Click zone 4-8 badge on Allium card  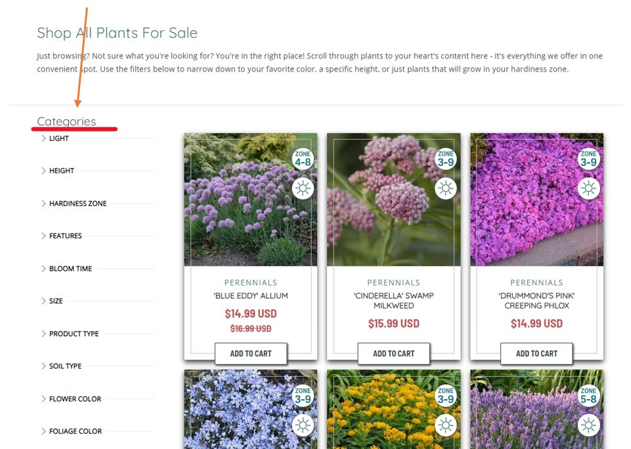pyautogui.click(x=303, y=159)
